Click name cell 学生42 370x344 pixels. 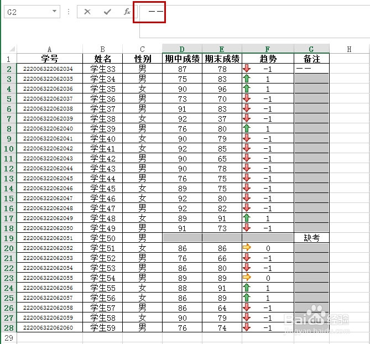pyautogui.click(x=102, y=158)
